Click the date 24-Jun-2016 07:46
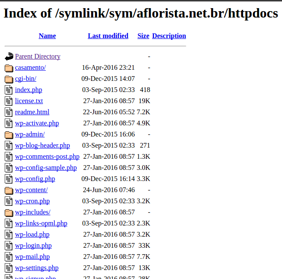Screen dimensions: 282x279 (x=109, y=190)
